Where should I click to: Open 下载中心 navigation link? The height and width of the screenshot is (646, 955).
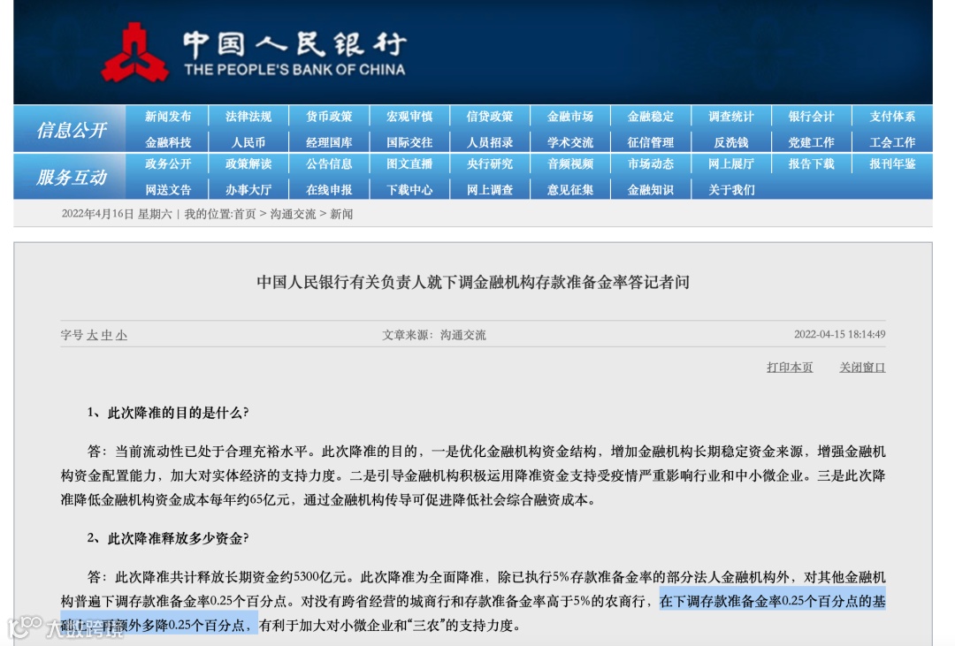(x=409, y=190)
